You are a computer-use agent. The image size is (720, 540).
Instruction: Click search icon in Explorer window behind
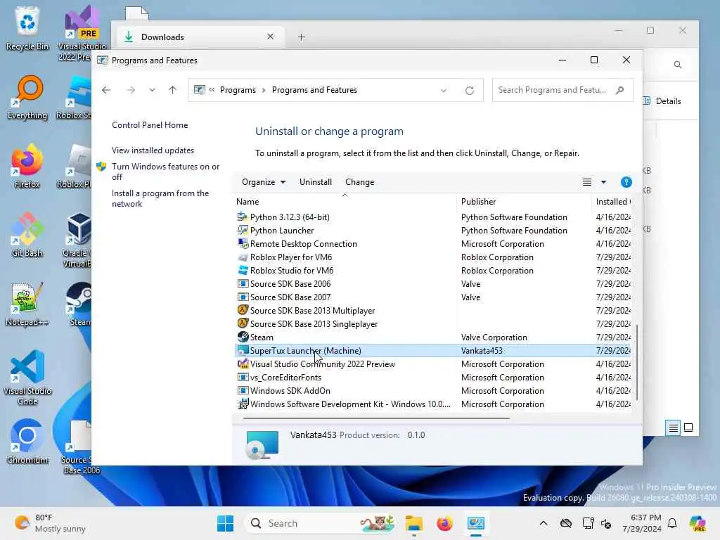678,65
